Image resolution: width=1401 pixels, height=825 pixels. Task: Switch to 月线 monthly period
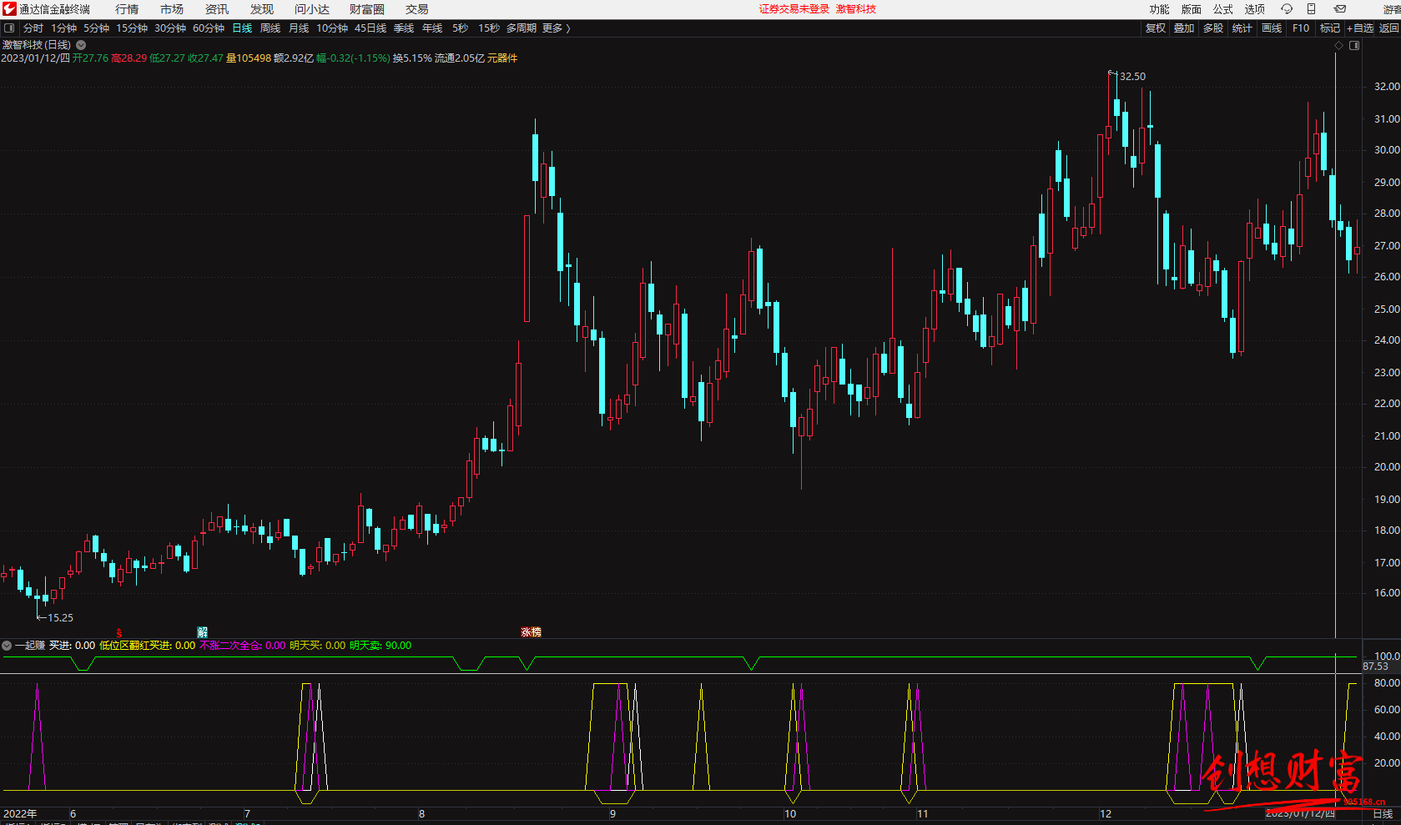299,28
